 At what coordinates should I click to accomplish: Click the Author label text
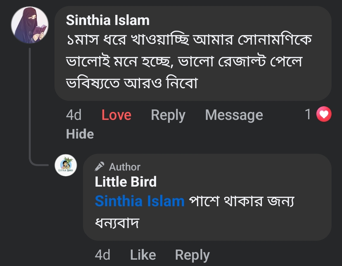pos(124,167)
